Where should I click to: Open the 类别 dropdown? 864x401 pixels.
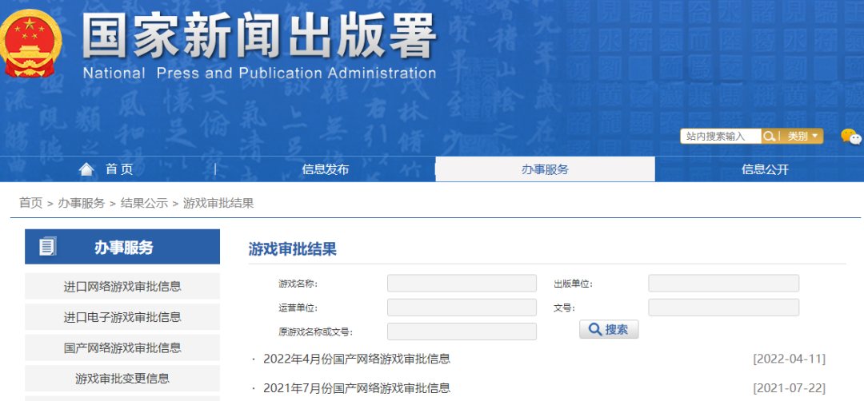tap(802, 136)
